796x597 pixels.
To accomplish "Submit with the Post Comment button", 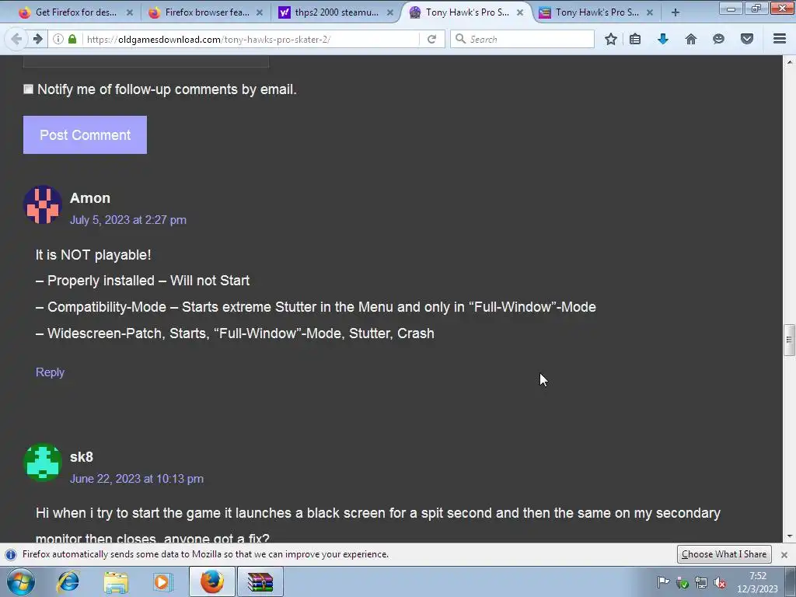I will (85, 135).
